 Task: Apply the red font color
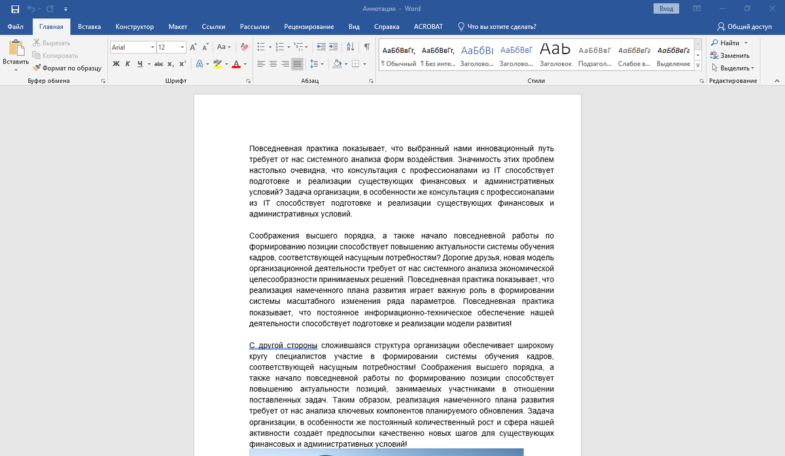[x=236, y=64]
